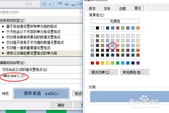The image size is (169, 113).
Task: Select rule type 仅对高于或低于平均值的数值设置格式
Action: point(41,42)
